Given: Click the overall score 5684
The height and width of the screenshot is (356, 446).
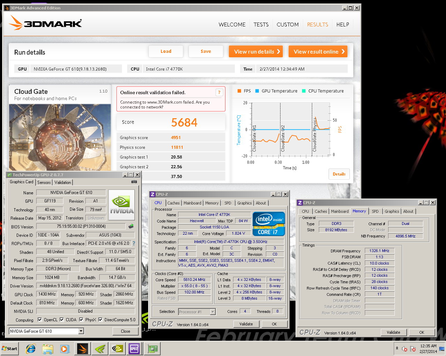Looking at the screenshot, I should pos(184,122).
